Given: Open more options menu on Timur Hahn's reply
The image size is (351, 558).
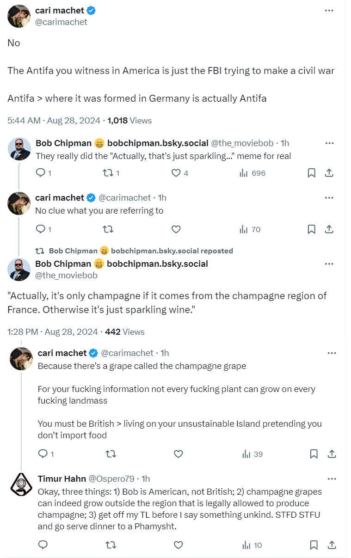Looking at the screenshot, I should pyautogui.click(x=332, y=478).
